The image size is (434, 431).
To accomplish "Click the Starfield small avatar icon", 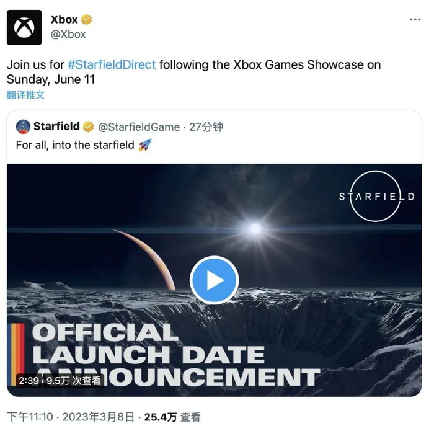I will (x=23, y=127).
